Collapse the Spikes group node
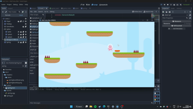The width and height of the screenshot is (193, 109). click(x=4, y=29)
